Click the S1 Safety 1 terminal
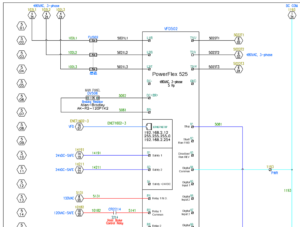Viewport: 300px width, 227px height. [149, 155]
